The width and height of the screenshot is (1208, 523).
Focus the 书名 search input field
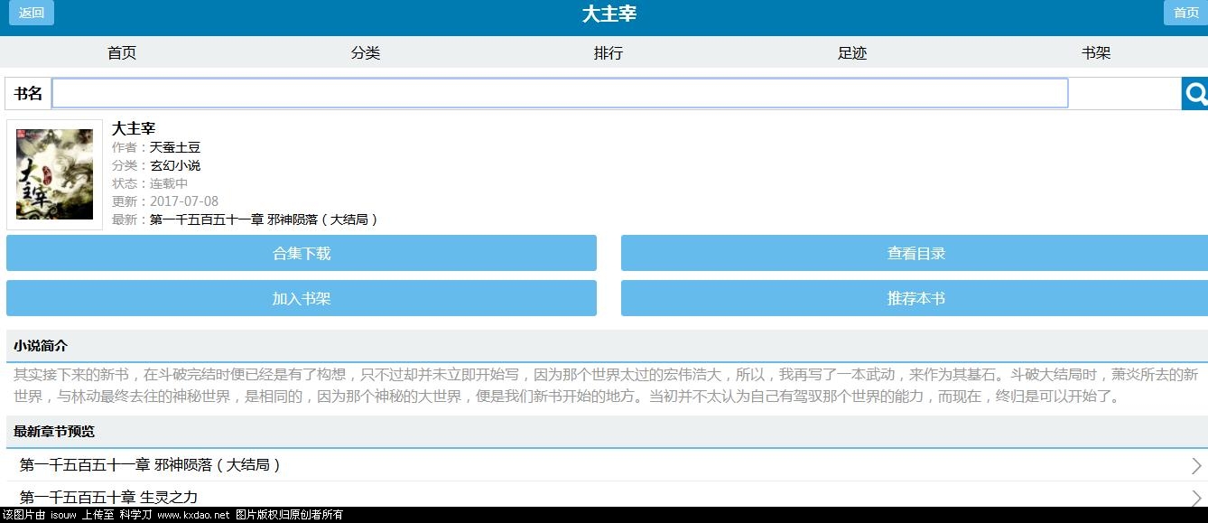point(560,93)
